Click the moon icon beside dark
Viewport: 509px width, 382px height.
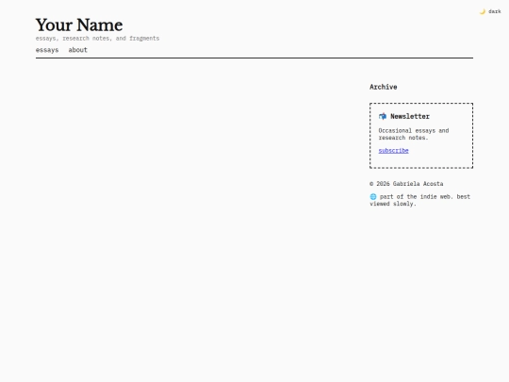pyautogui.click(x=483, y=11)
